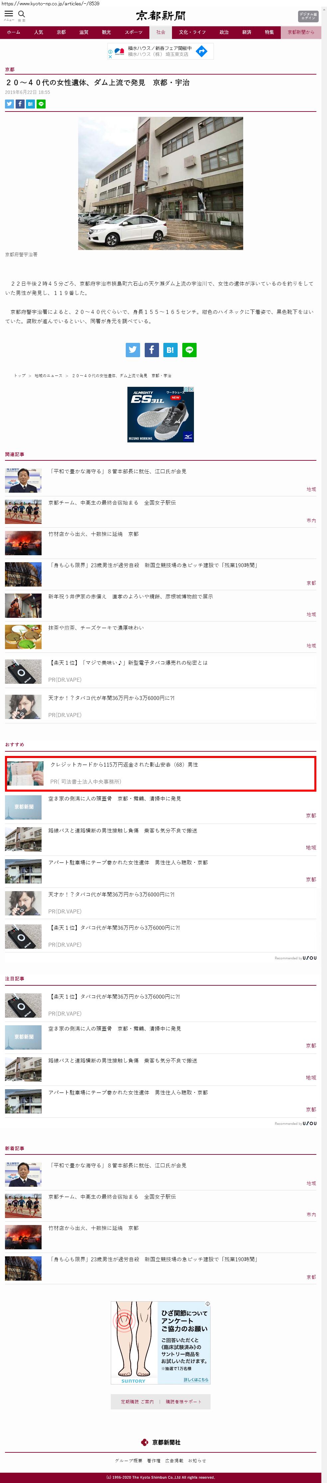Open the スポーツ navigation tab
327x1483 pixels.
[134, 32]
